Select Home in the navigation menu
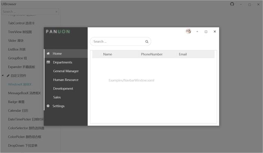 click(66, 54)
